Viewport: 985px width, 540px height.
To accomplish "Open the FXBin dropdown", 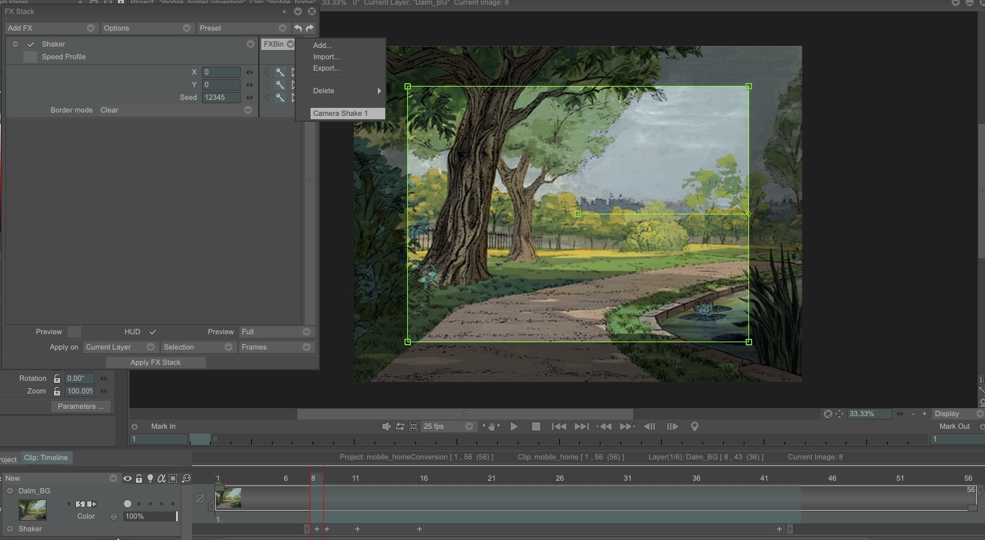I will (279, 44).
